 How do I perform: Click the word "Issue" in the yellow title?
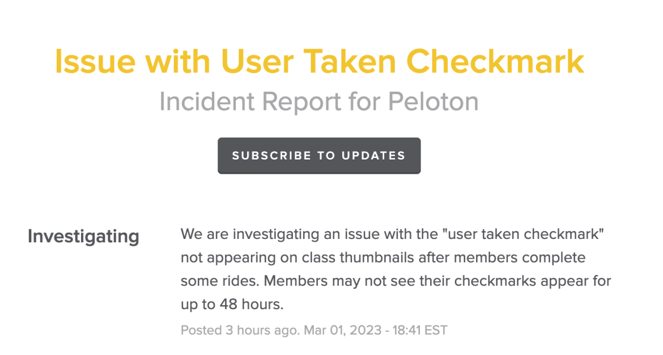click(x=95, y=62)
